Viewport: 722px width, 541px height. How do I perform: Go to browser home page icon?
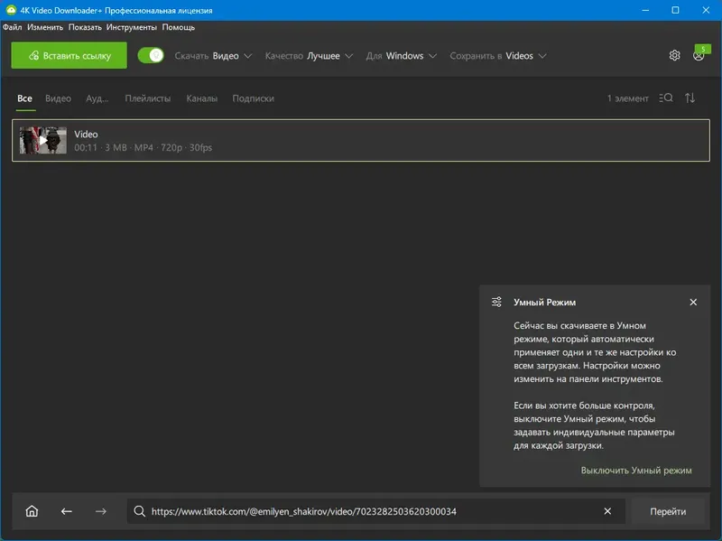point(32,511)
